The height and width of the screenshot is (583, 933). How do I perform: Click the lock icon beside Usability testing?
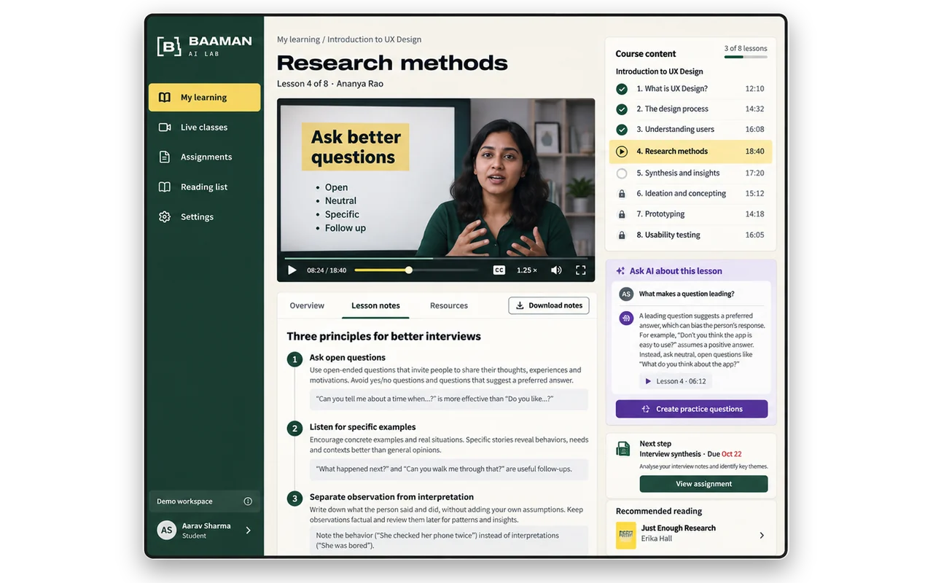point(622,235)
